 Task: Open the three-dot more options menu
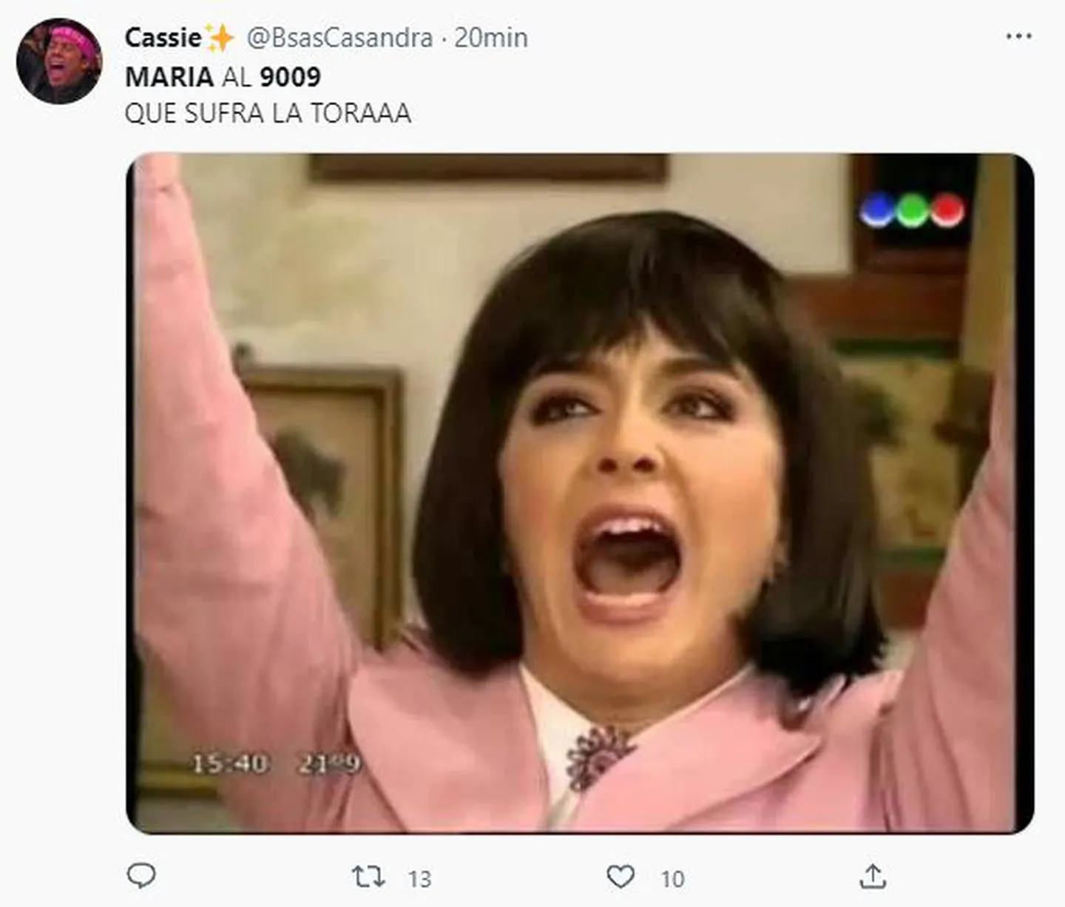(1019, 36)
